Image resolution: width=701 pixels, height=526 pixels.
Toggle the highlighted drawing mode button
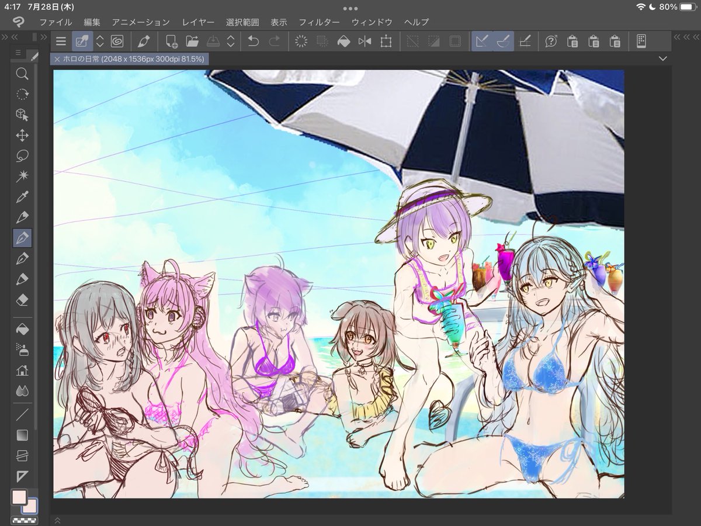[x=81, y=41]
